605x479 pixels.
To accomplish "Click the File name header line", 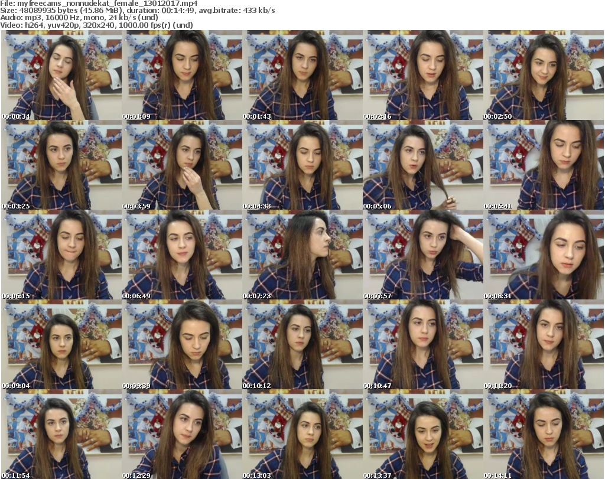I will (x=99, y=4).
